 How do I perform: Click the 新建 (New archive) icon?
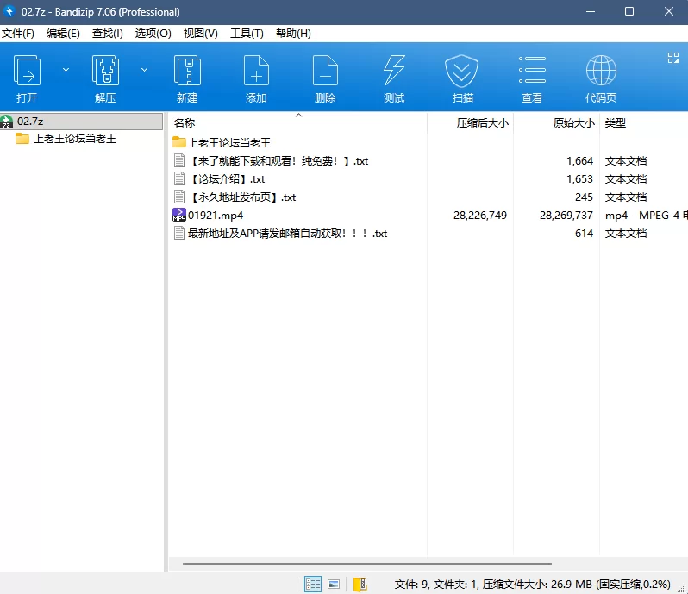[187, 77]
